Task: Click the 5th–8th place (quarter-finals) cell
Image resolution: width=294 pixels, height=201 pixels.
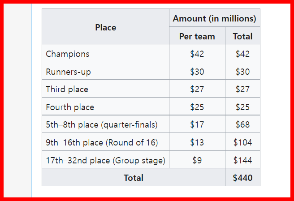Action: coord(102,124)
